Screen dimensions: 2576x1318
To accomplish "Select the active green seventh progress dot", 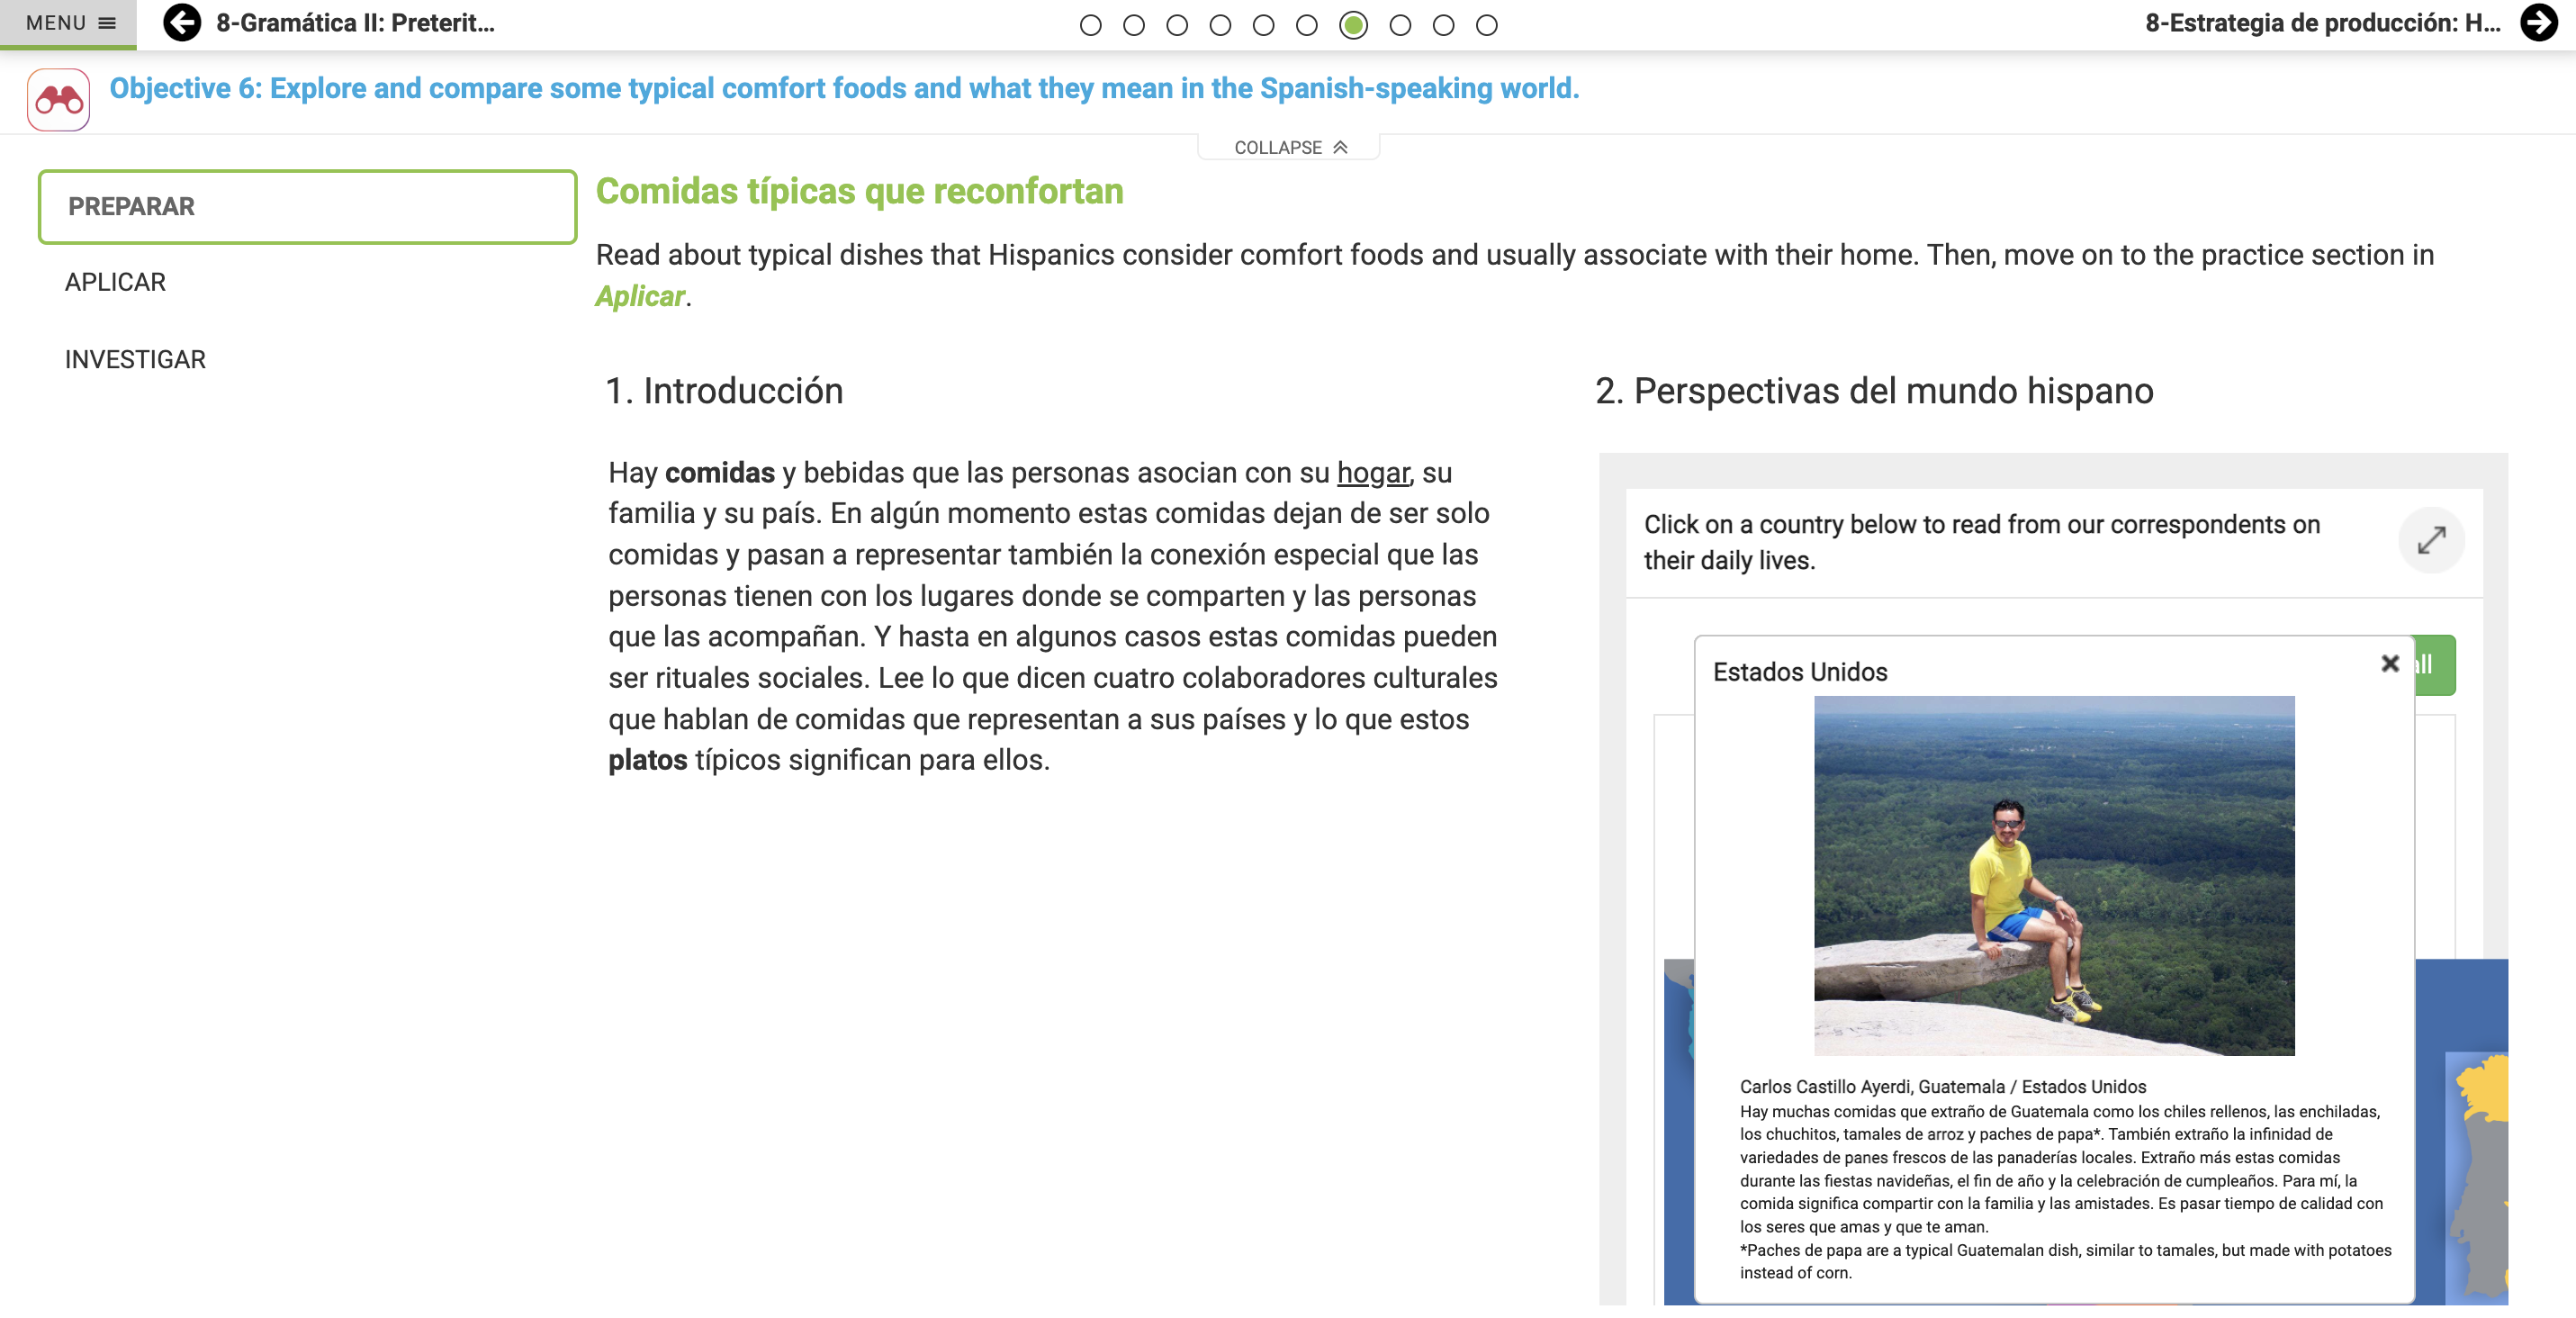I will click(1353, 25).
